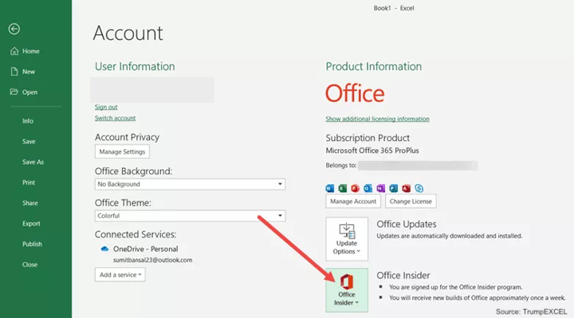Viewport: 574px width, 318px height.
Task: Click the back arrow circle icon
Action: pyautogui.click(x=14, y=29)
